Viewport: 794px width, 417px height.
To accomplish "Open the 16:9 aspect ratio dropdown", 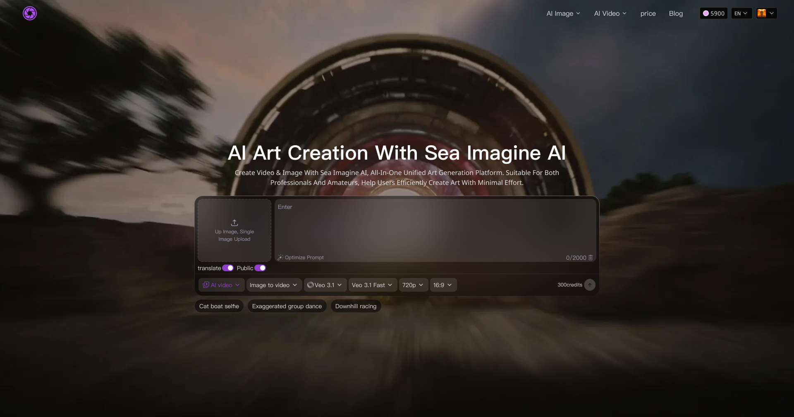I will (443, 285).
